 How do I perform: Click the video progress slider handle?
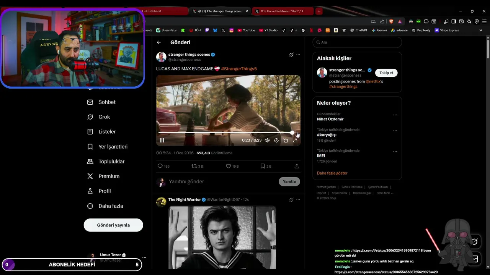coord(292,133)
